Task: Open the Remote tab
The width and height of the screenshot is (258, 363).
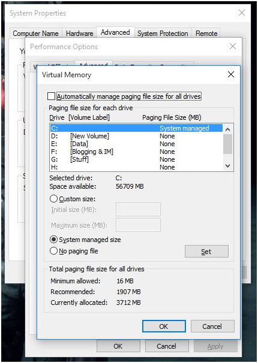Action: [206, 34]
